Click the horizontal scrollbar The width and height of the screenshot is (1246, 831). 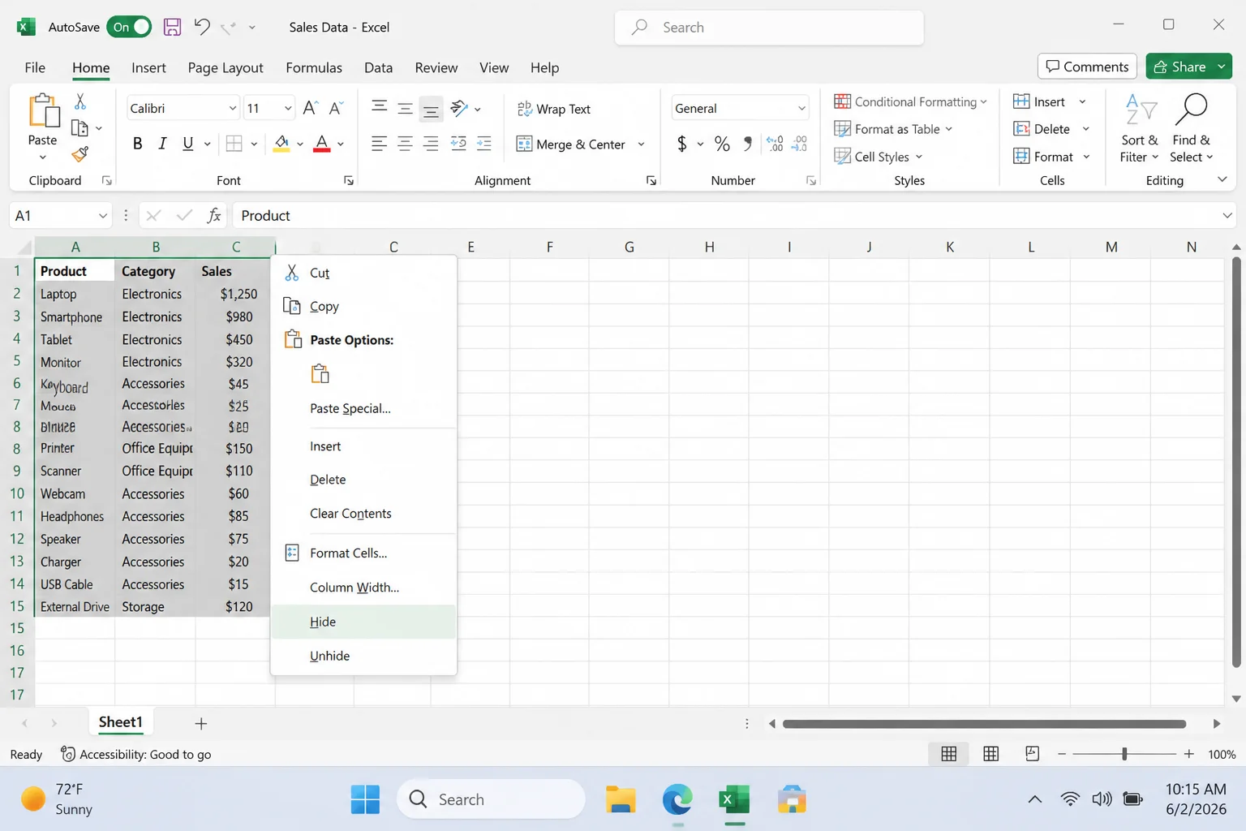click(x=984, y=724)
